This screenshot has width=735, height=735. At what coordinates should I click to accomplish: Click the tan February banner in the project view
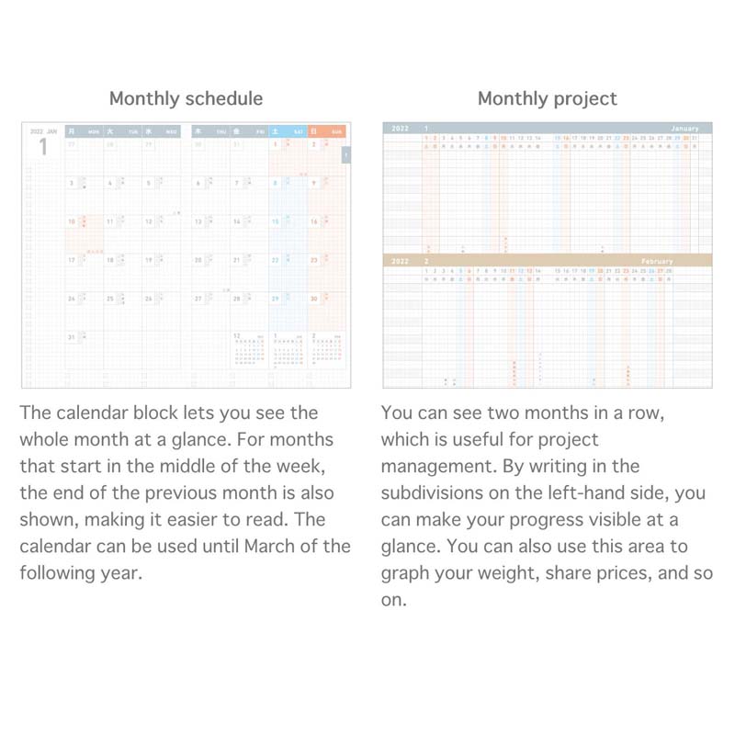pos(547,261)
